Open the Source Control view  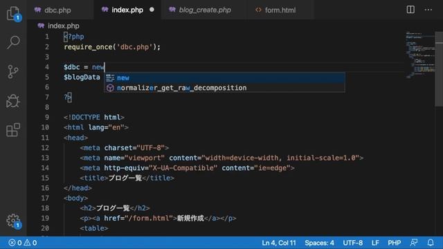[13, 71]
